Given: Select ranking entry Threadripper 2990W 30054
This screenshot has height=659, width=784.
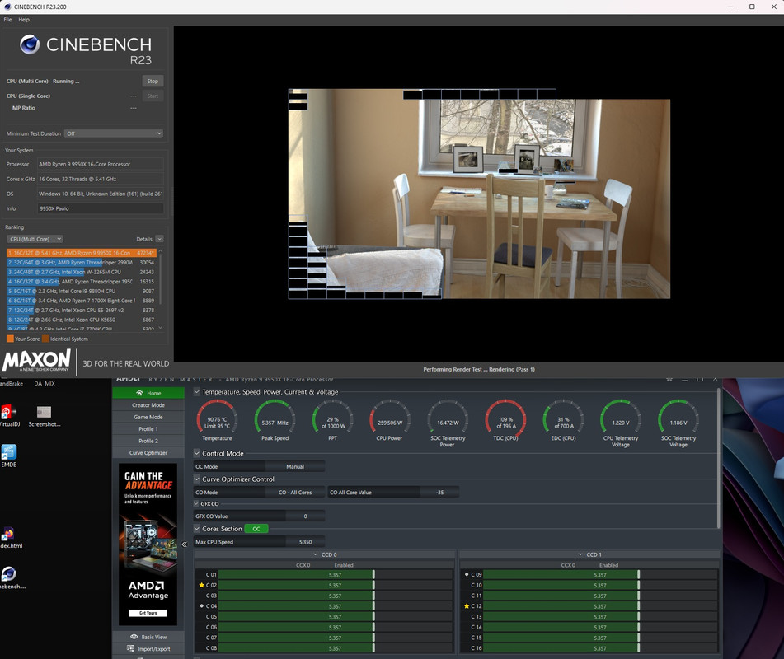Looking at the screenshot, I should [82, 262].
